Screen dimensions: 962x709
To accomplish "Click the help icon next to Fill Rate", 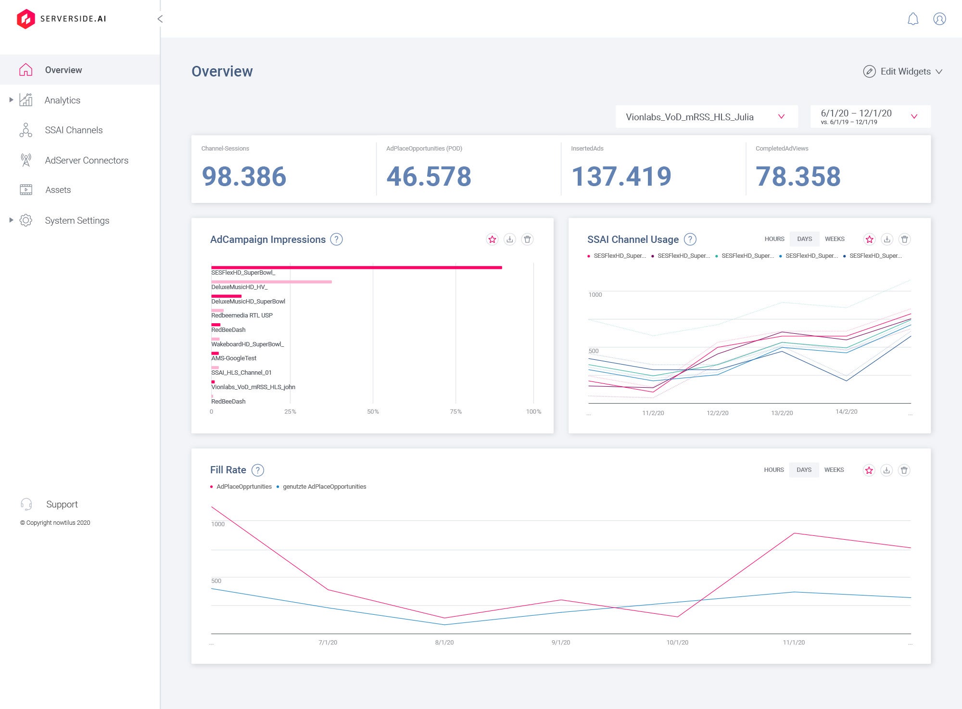I will click(x=258, y=470).
